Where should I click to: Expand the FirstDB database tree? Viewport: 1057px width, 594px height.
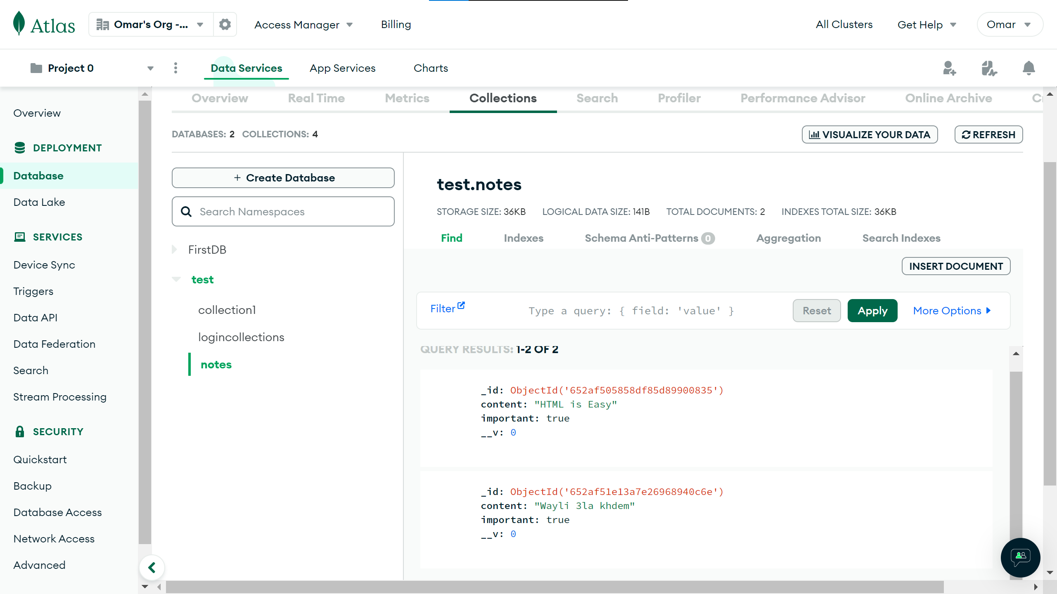click(175, 250)
